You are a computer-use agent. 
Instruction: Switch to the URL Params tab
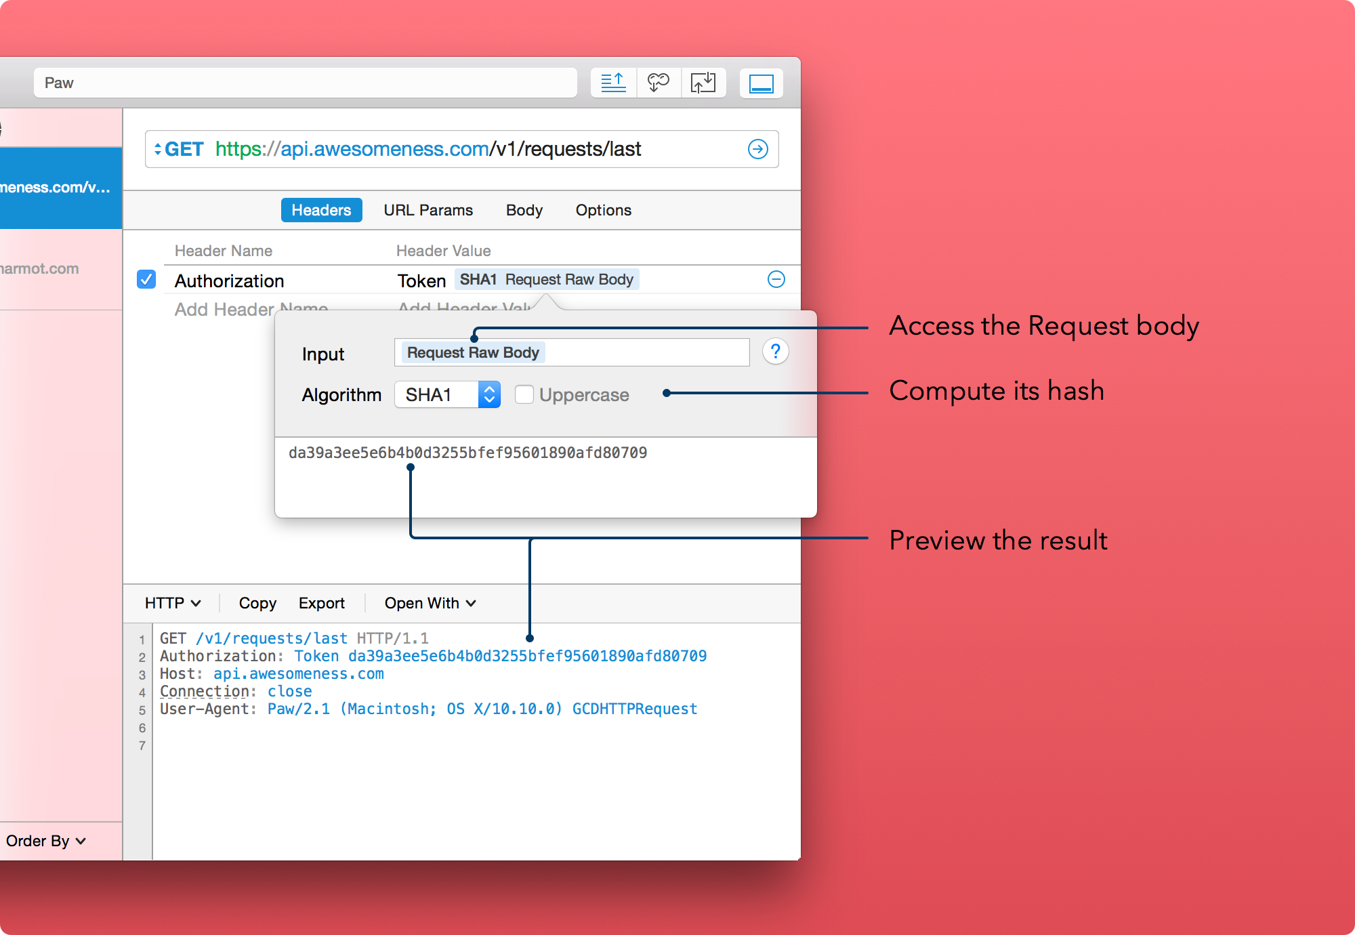coord(428,210)
